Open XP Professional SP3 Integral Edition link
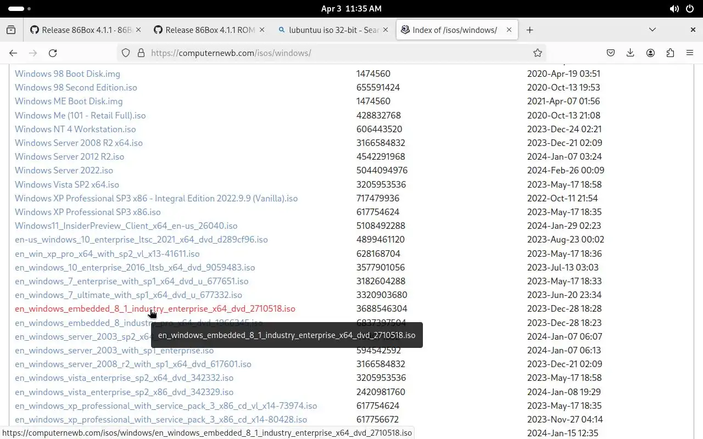Viewport: 703px width, 439px height. [156, 198]
